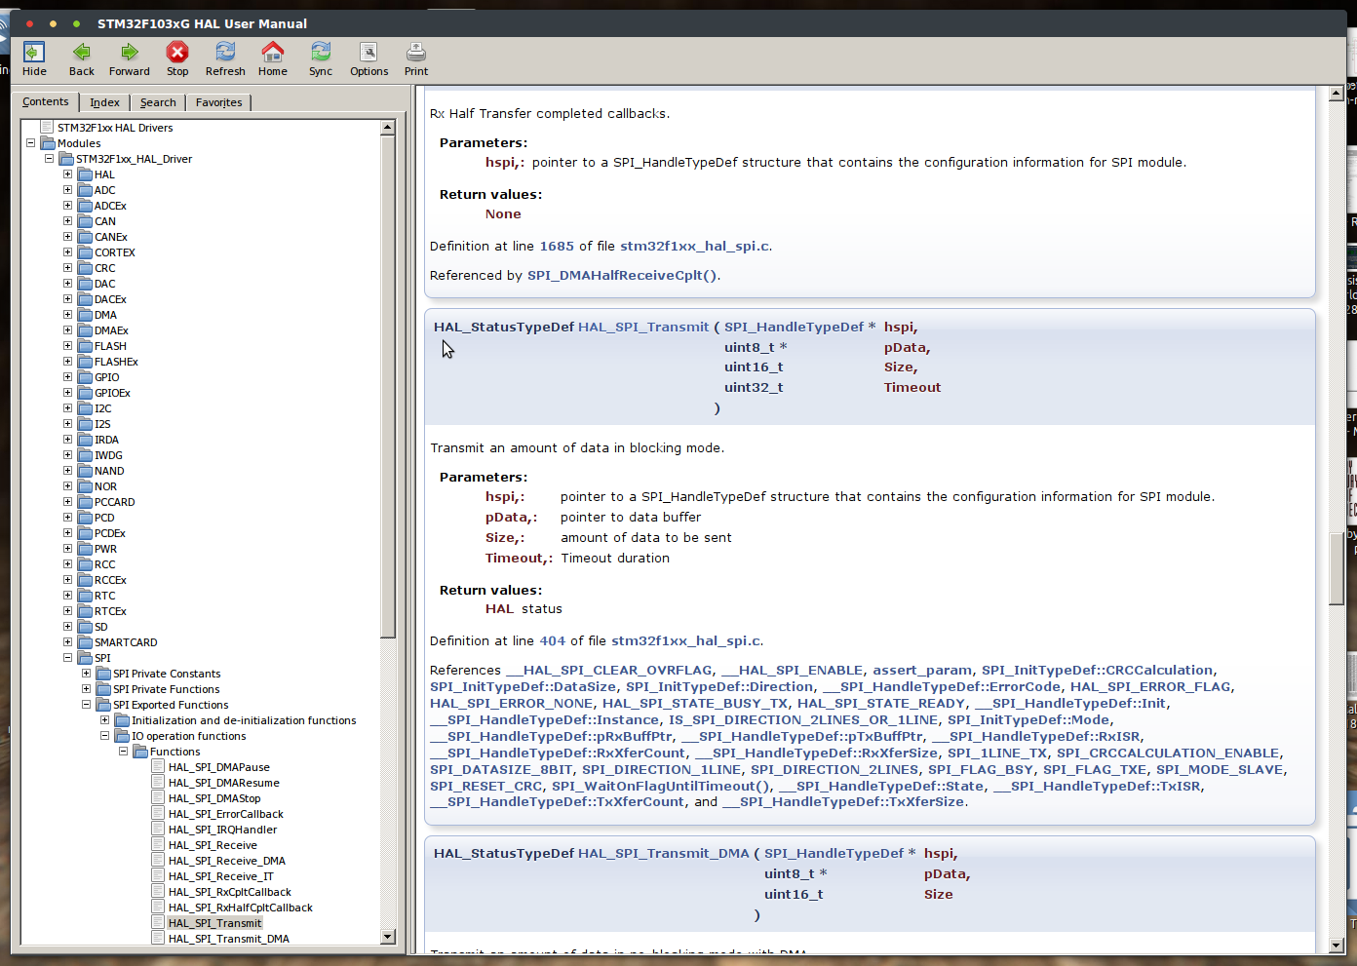The width and height of the screenshot is (1357, 966).
Task: Expand SPI Private Constants node
Action: click(x=86, y=674)
